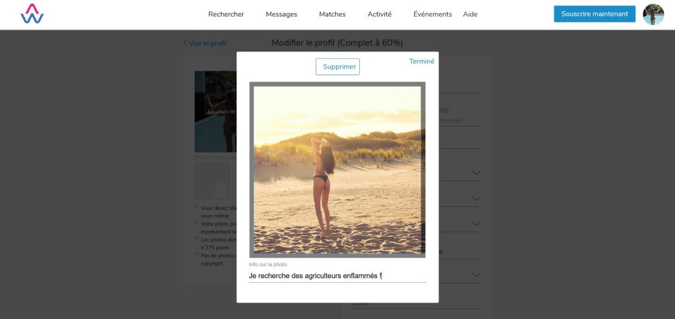The width and height of the screenshot is (675, 319).
Task: Expand the first dropdown chevron behind dialog
Action: pos(476,173)
